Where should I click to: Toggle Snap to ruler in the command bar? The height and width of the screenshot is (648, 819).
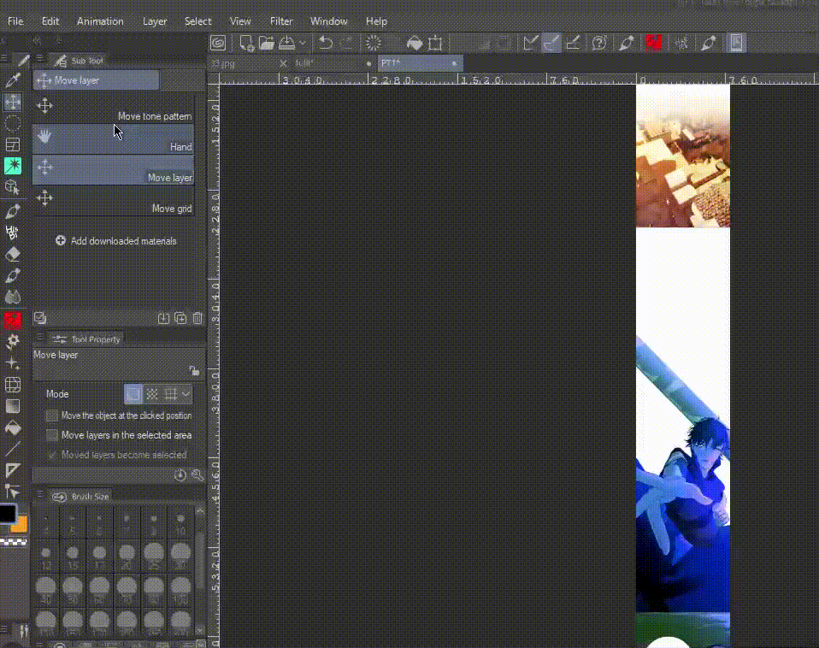coord(531,43)
